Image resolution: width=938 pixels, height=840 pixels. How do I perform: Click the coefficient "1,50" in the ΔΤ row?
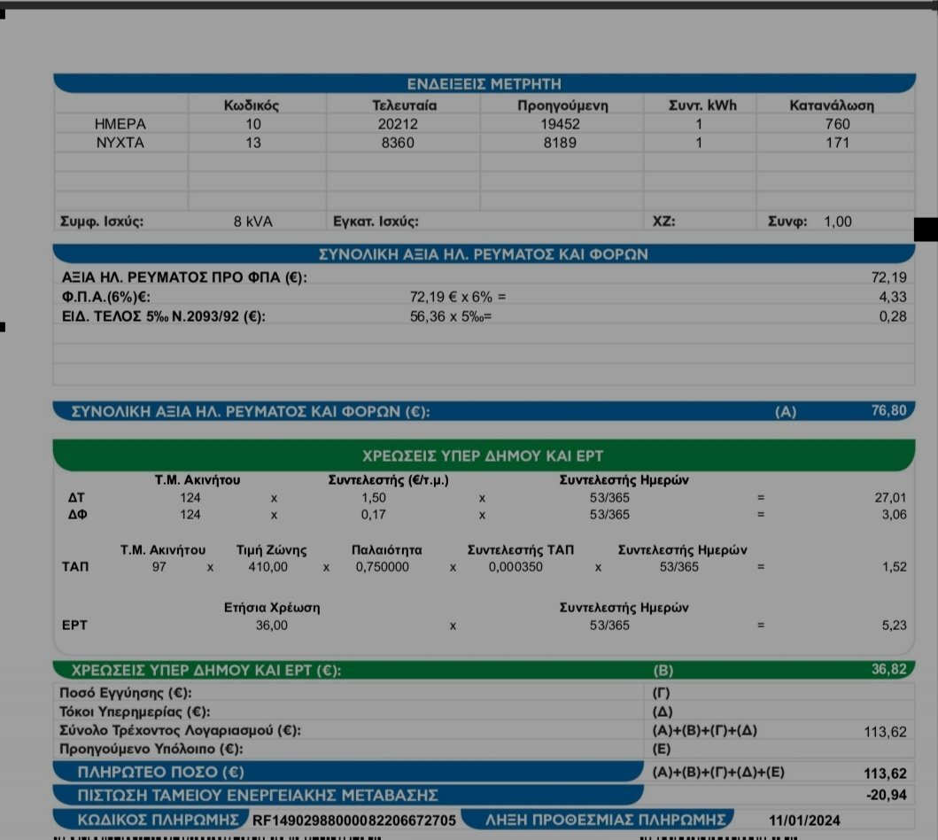coord(373,498)
